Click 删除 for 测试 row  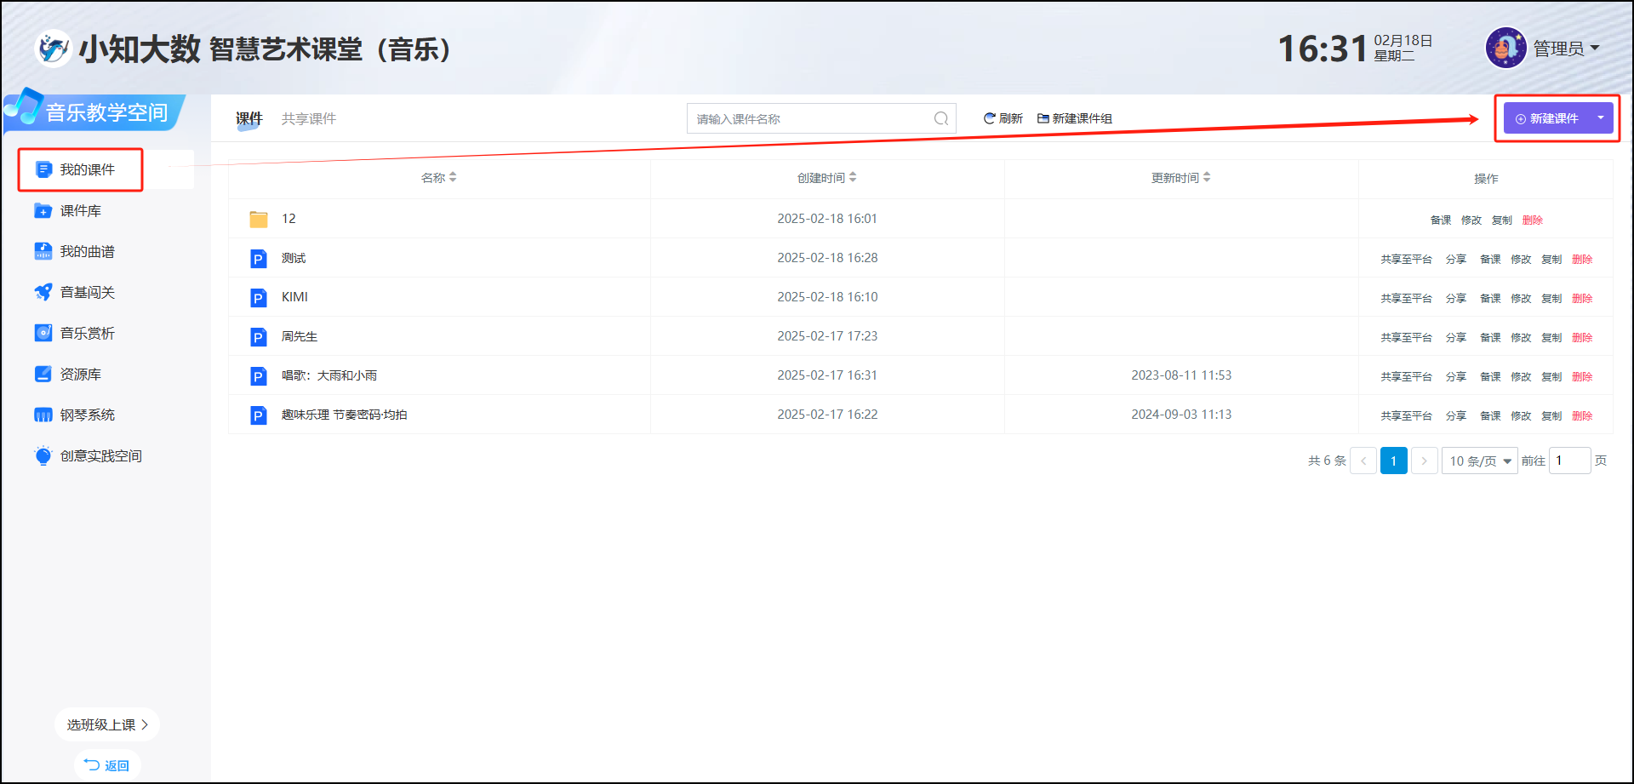(1582, 259)
